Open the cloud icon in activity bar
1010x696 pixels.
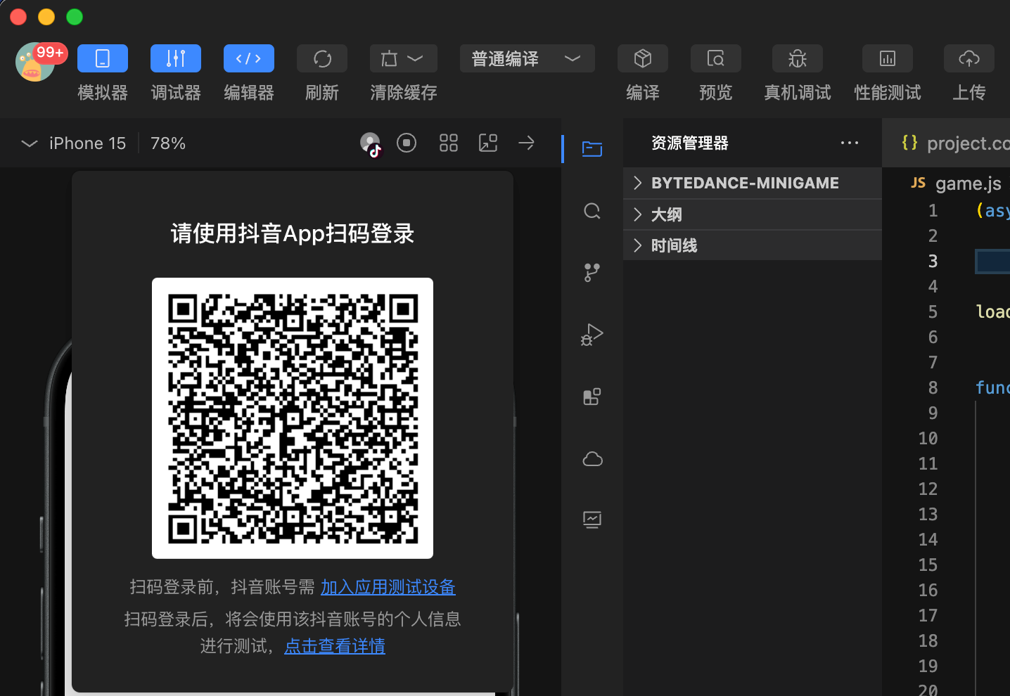(593, 459)
